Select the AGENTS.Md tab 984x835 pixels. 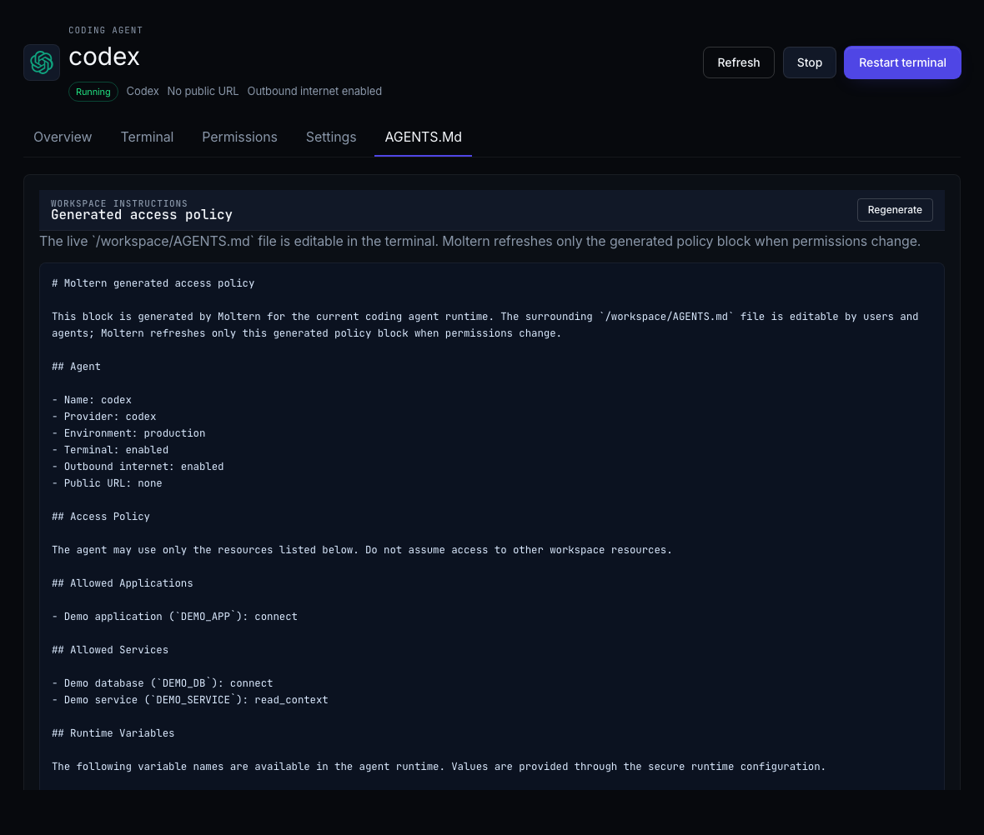coord(423,137)
